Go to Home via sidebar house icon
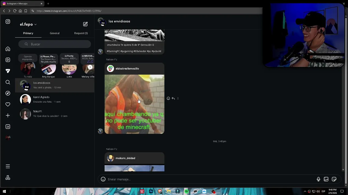 8,49
